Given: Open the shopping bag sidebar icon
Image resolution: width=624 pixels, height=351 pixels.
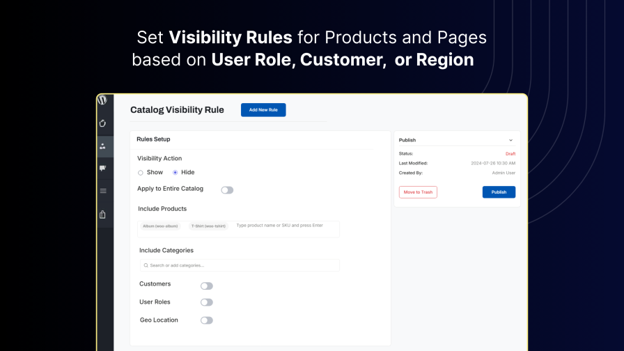Looking at the screenshot, I should click(x=103, y=214).
